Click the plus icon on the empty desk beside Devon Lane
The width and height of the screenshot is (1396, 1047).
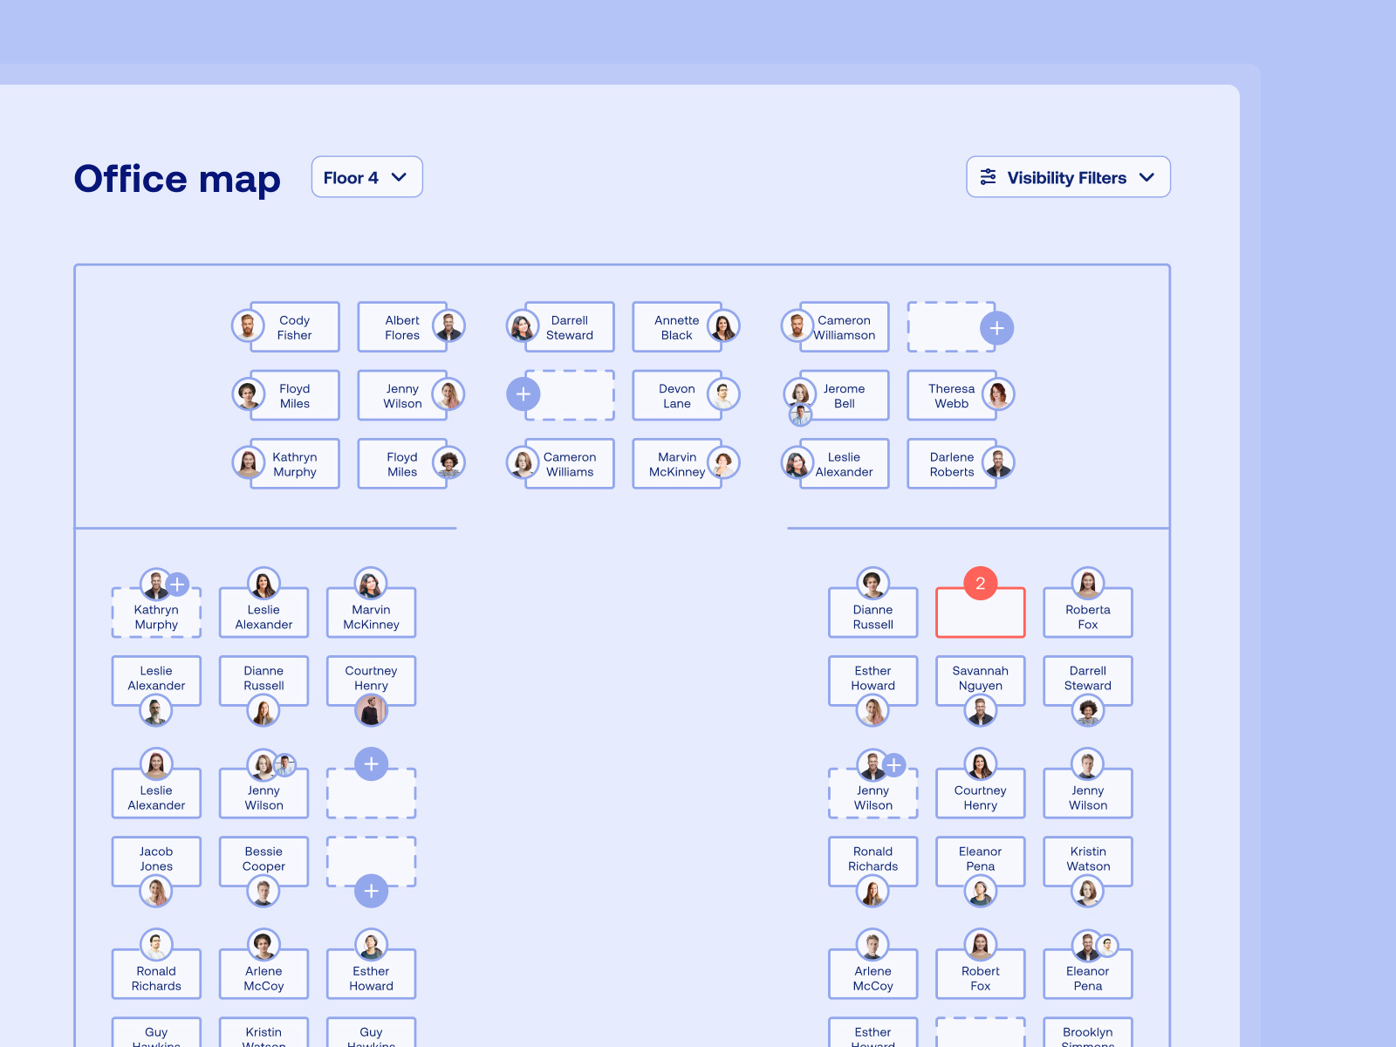point(523,394)
